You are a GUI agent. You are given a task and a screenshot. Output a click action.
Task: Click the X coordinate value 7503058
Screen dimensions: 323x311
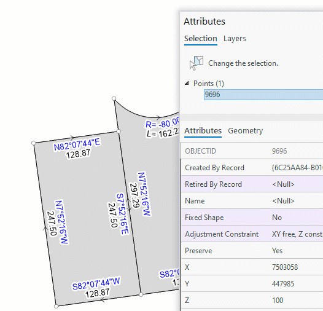click(297, 267)
